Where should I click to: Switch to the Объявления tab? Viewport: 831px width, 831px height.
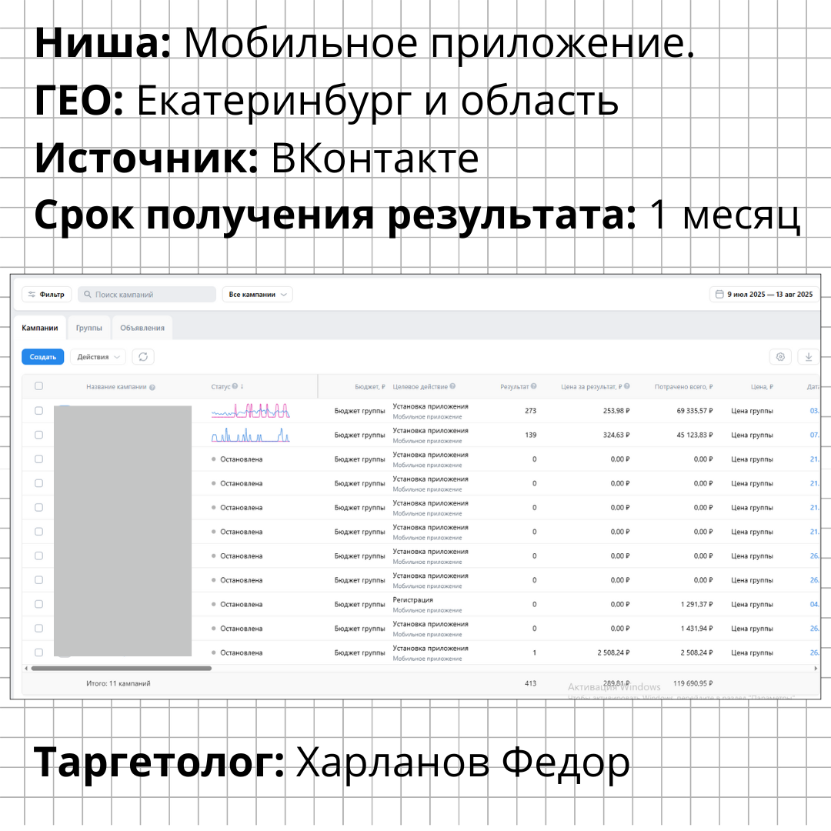pos(142,328)
